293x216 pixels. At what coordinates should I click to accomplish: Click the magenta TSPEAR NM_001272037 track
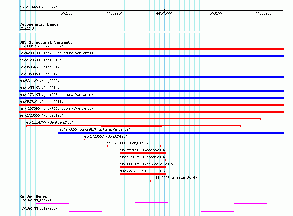pos(151,211)
